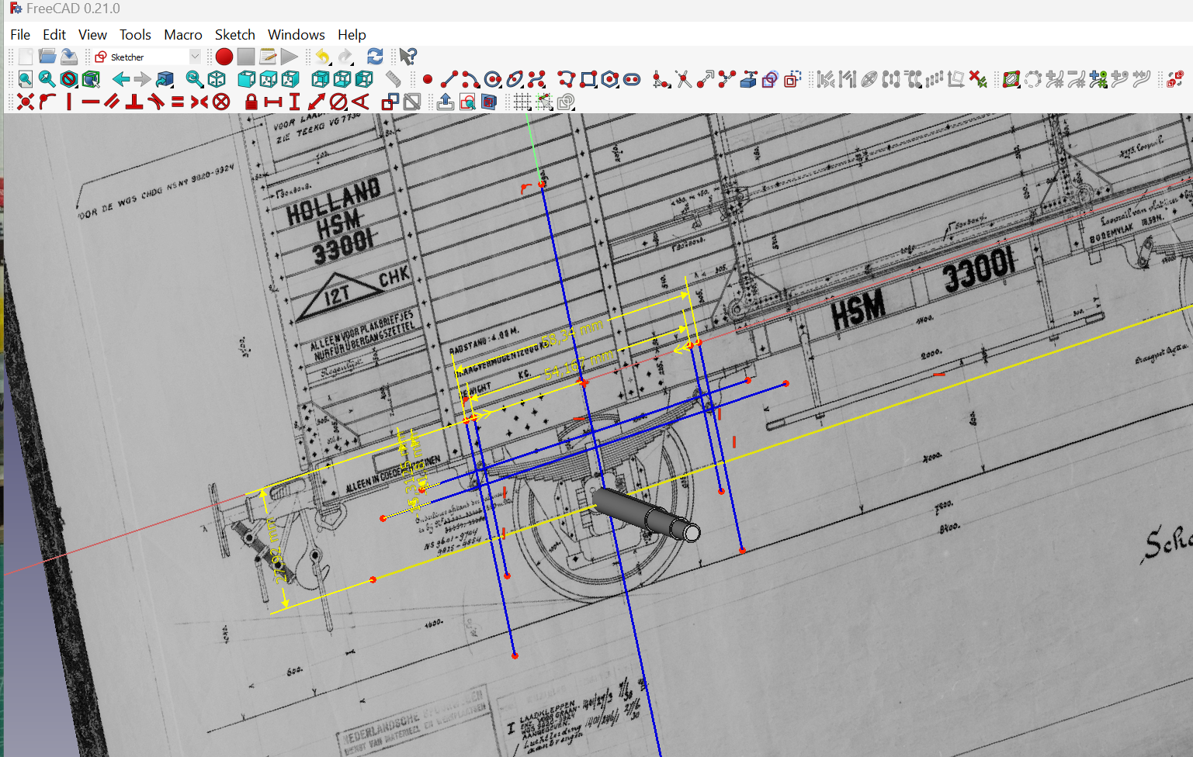1193x757 pixels.
Task: Create a point in the sketch
Action: [x=427, y=79]
